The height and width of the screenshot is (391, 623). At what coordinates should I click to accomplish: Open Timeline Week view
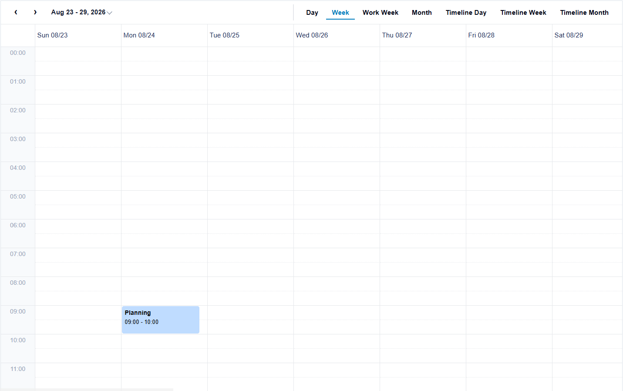coord(523,13)
